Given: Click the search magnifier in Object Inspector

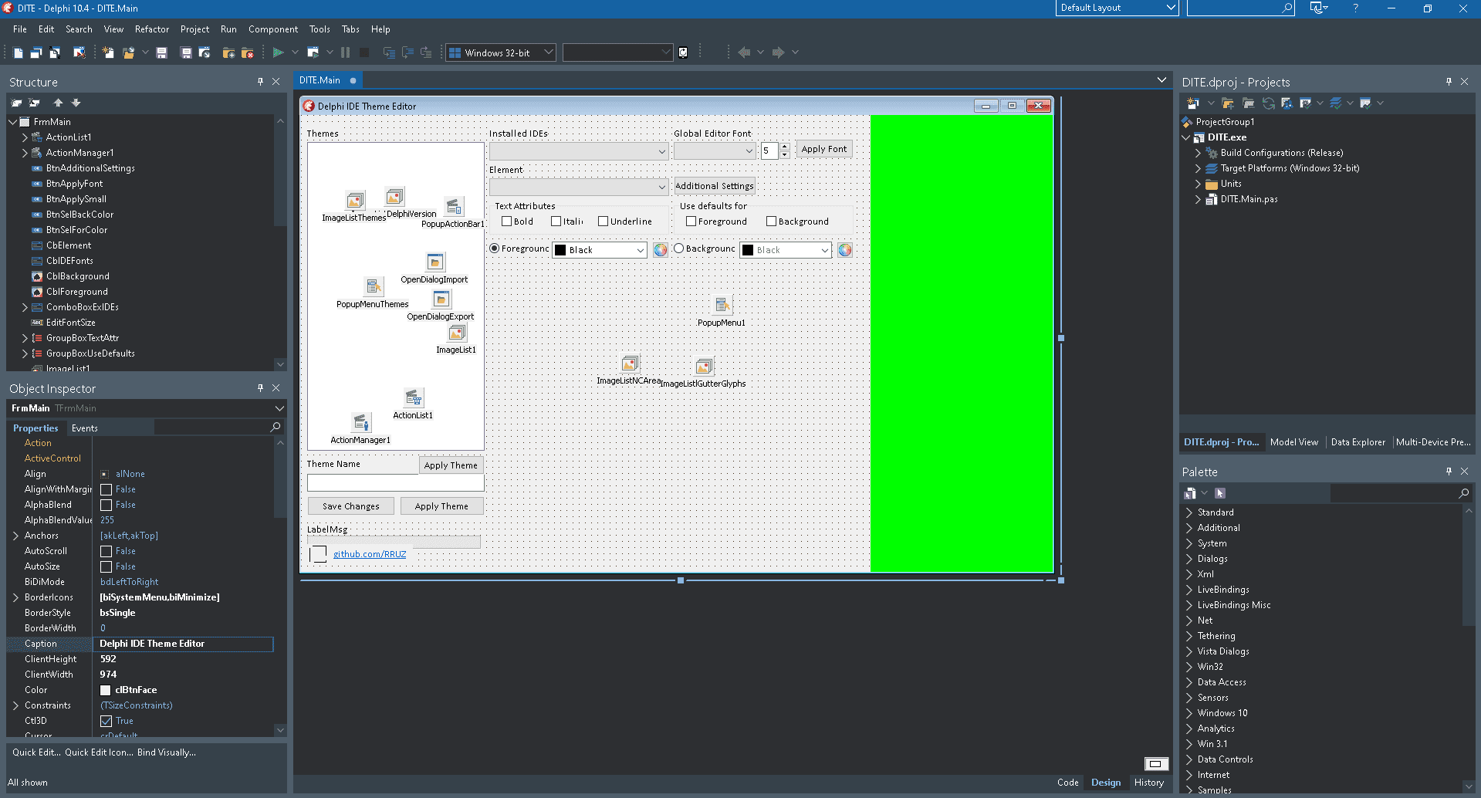Looking at the screenshot, I should (276, 427).
